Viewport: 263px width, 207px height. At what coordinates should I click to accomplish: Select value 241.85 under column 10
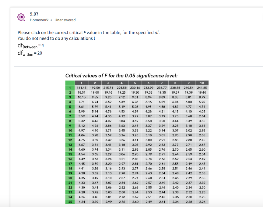click(202, 87)
